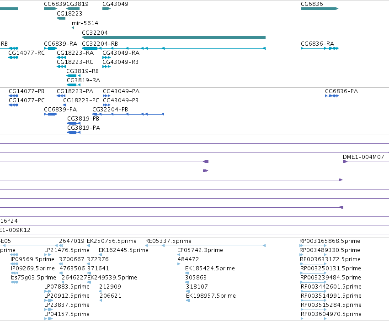This screenshot has height=321, width=389.
Task: Click EST LP07883.5prime
Action: coord(48,291)
